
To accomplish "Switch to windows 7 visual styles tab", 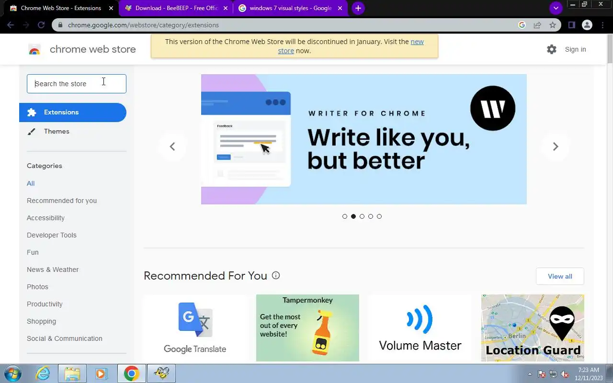I will (291, 8).
